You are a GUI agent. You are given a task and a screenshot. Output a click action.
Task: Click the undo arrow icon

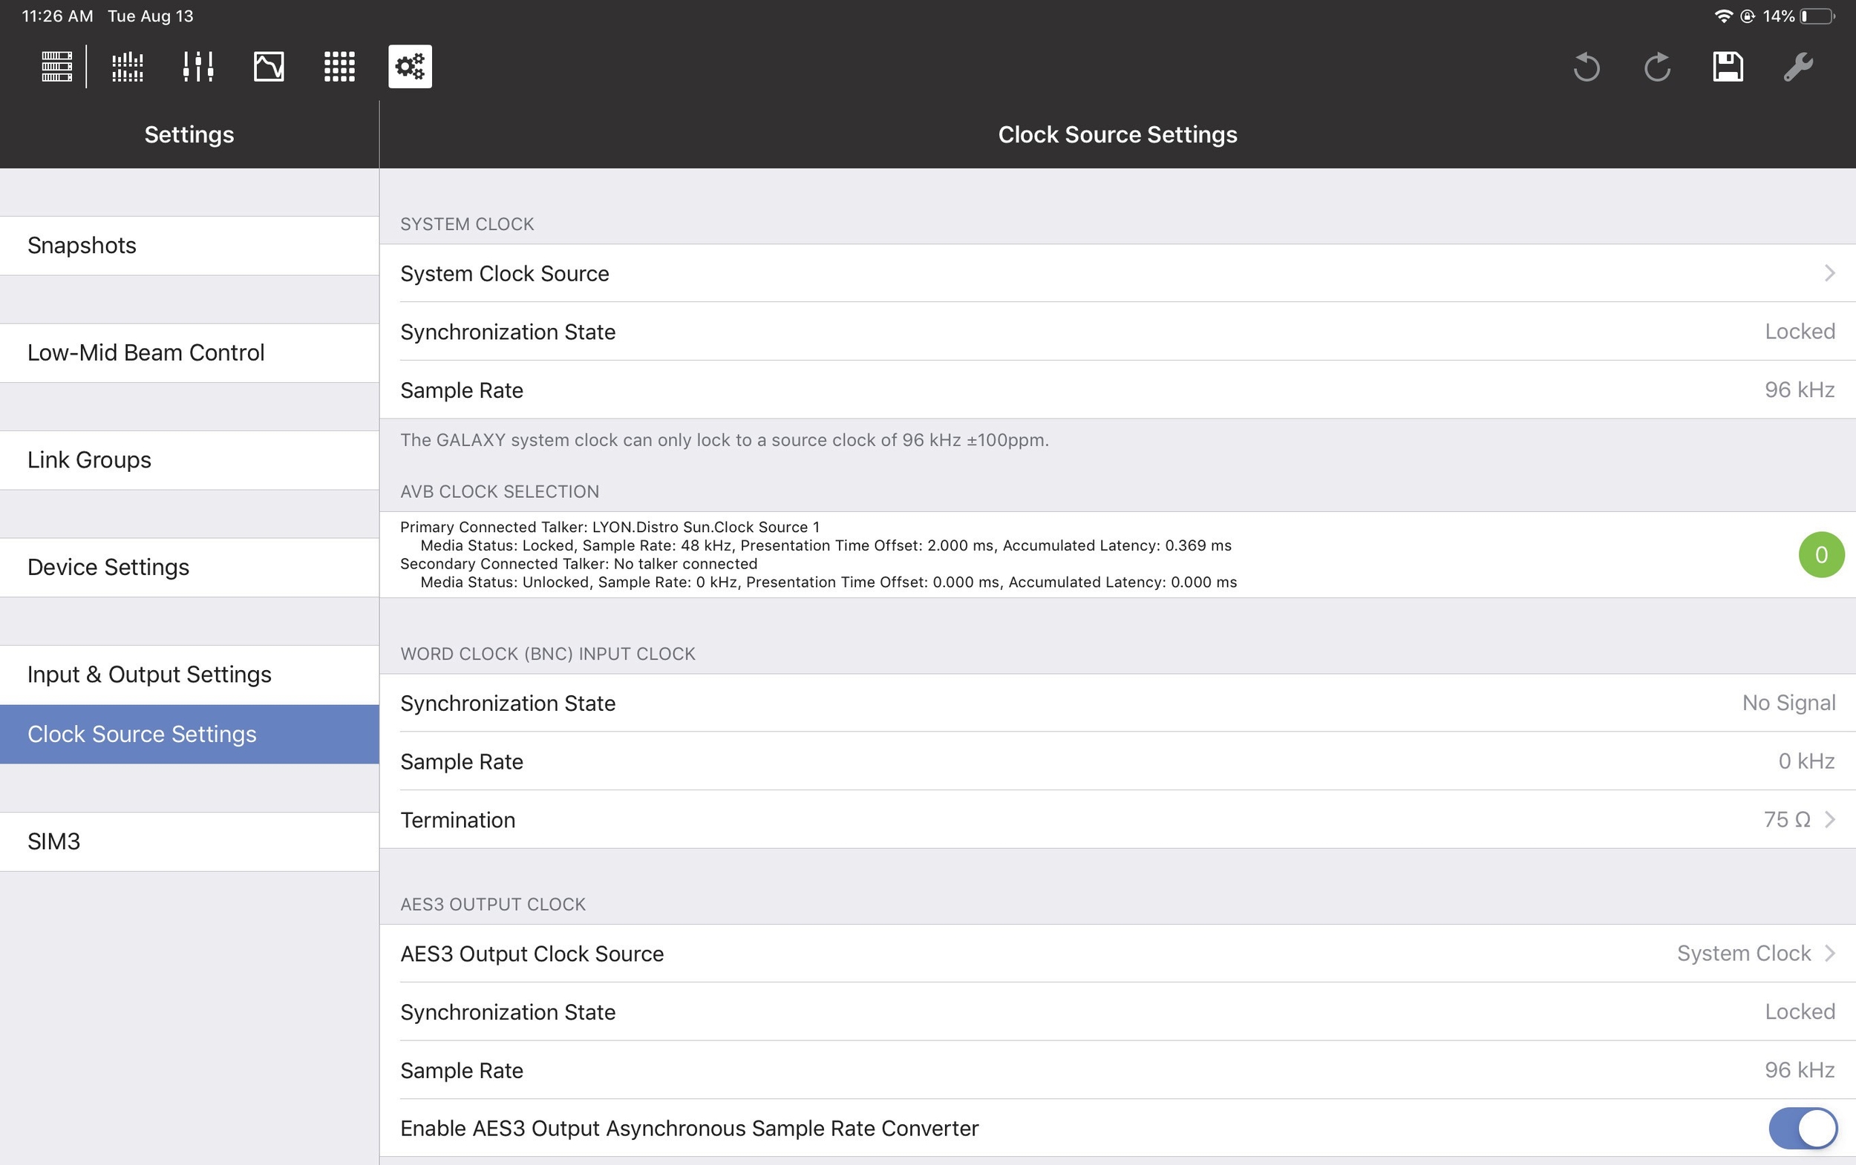coord(1587,67)
